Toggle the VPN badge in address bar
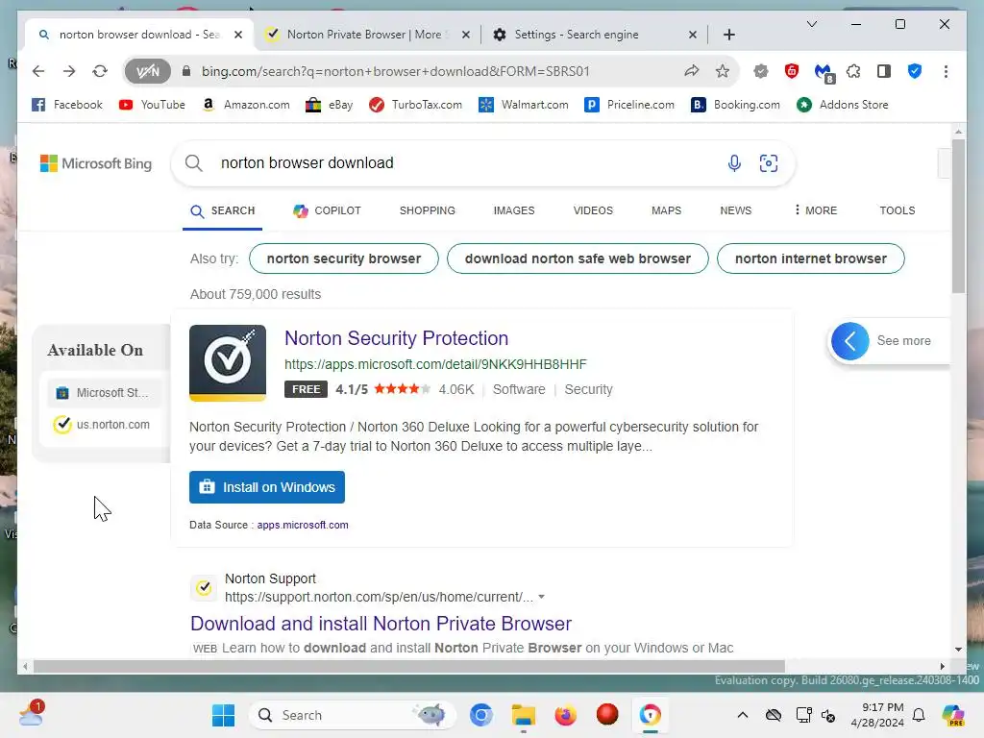Viewport: 984px width, 738px height. [147, 71]
